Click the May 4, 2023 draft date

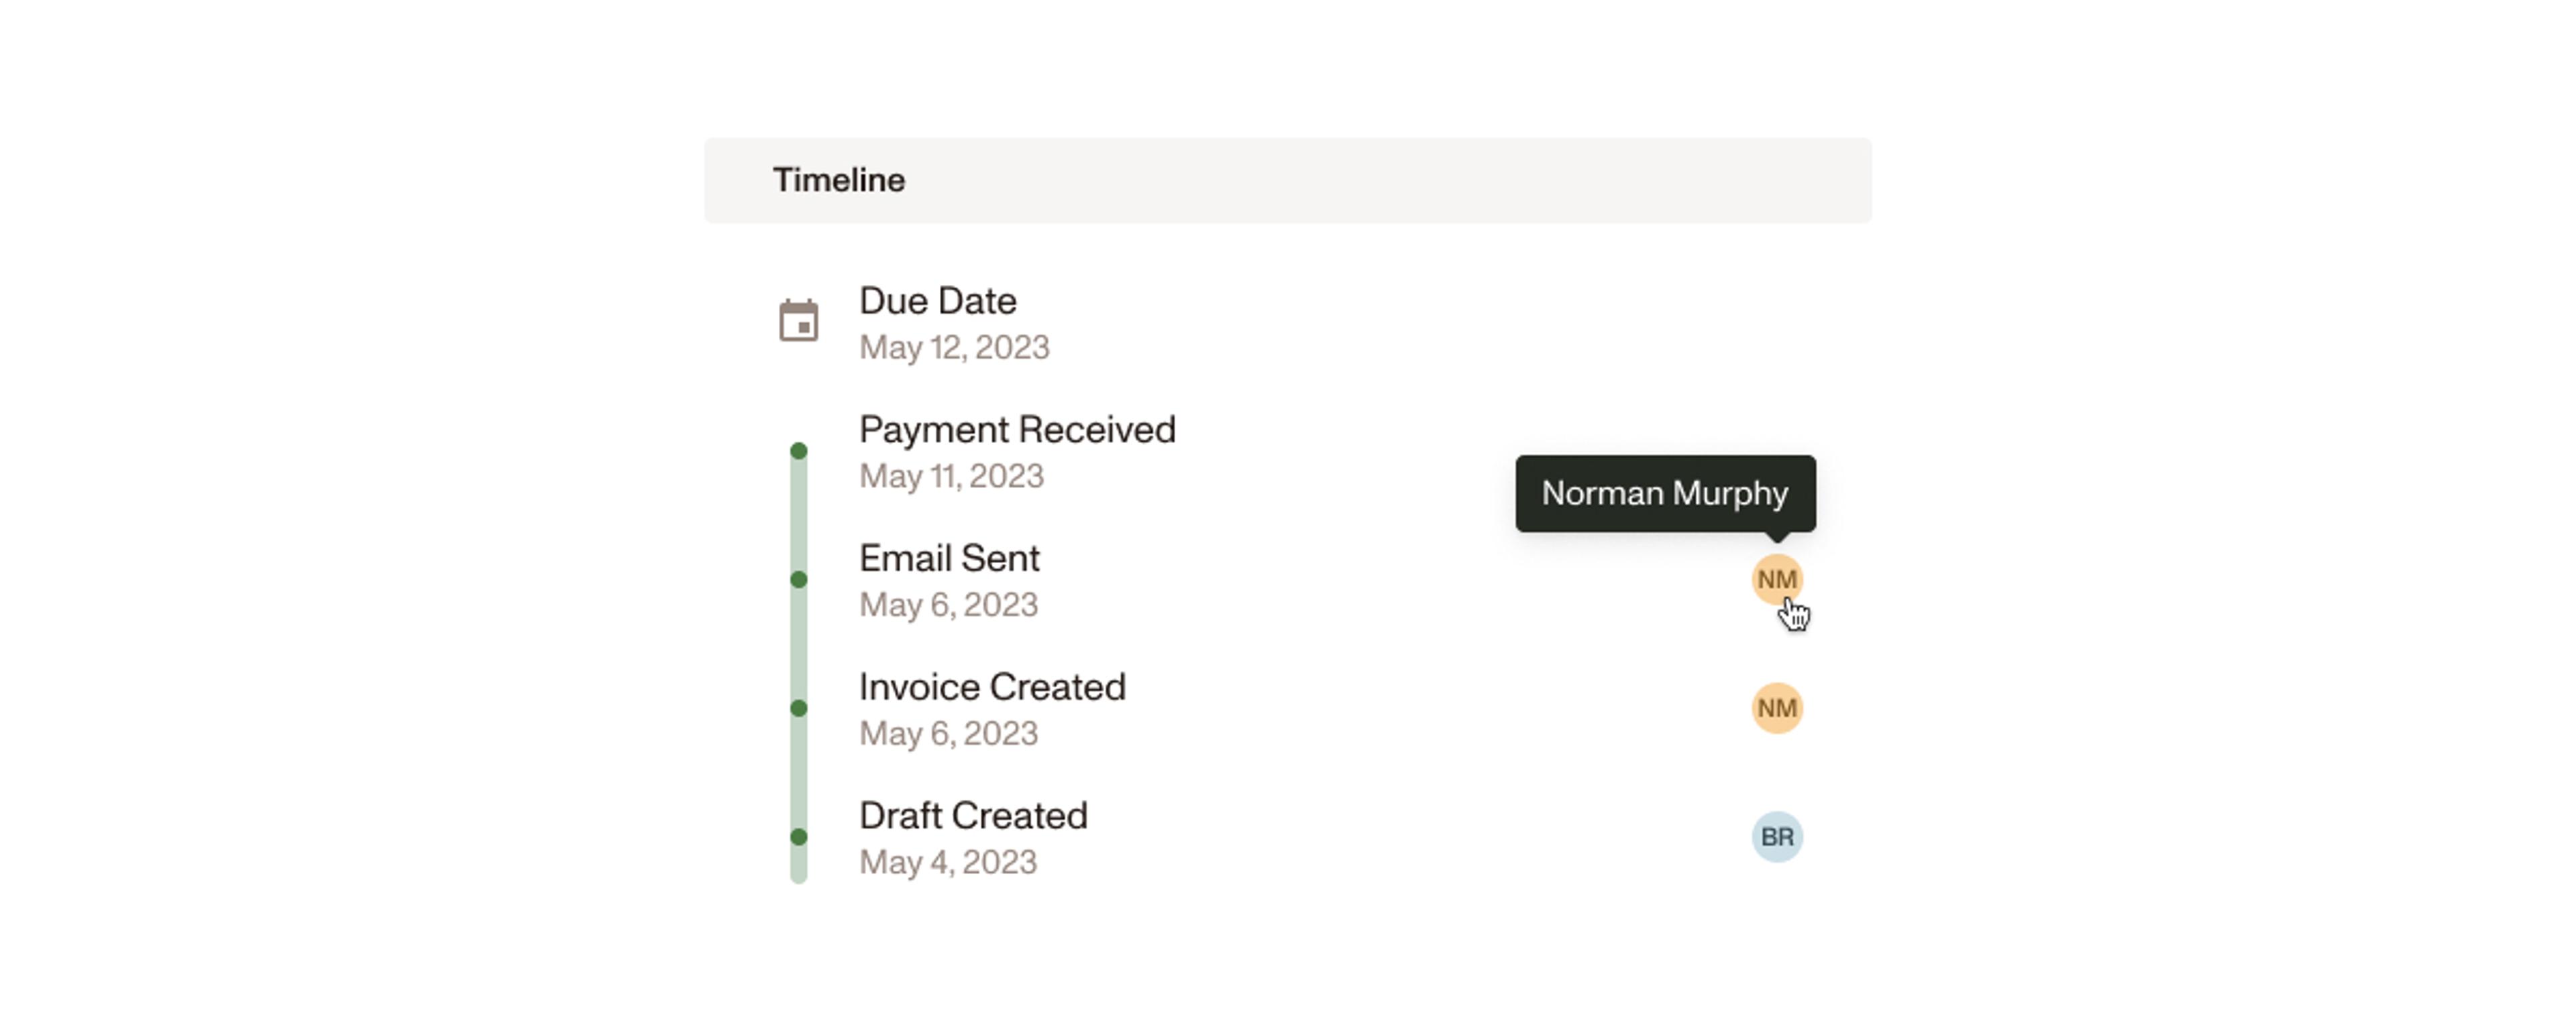pyautogui.click(x=948, y=863)
